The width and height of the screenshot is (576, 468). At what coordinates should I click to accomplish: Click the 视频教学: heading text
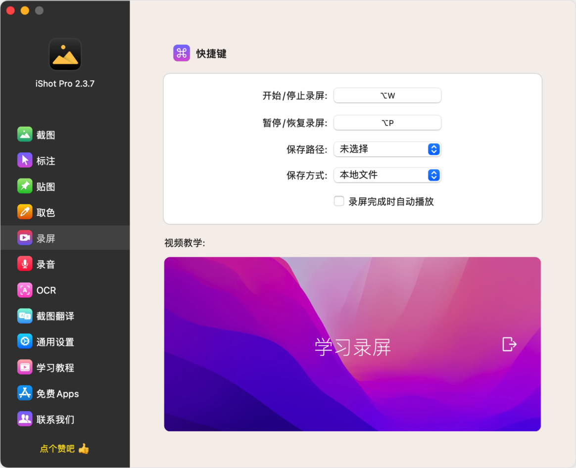(x=185, y=243)
